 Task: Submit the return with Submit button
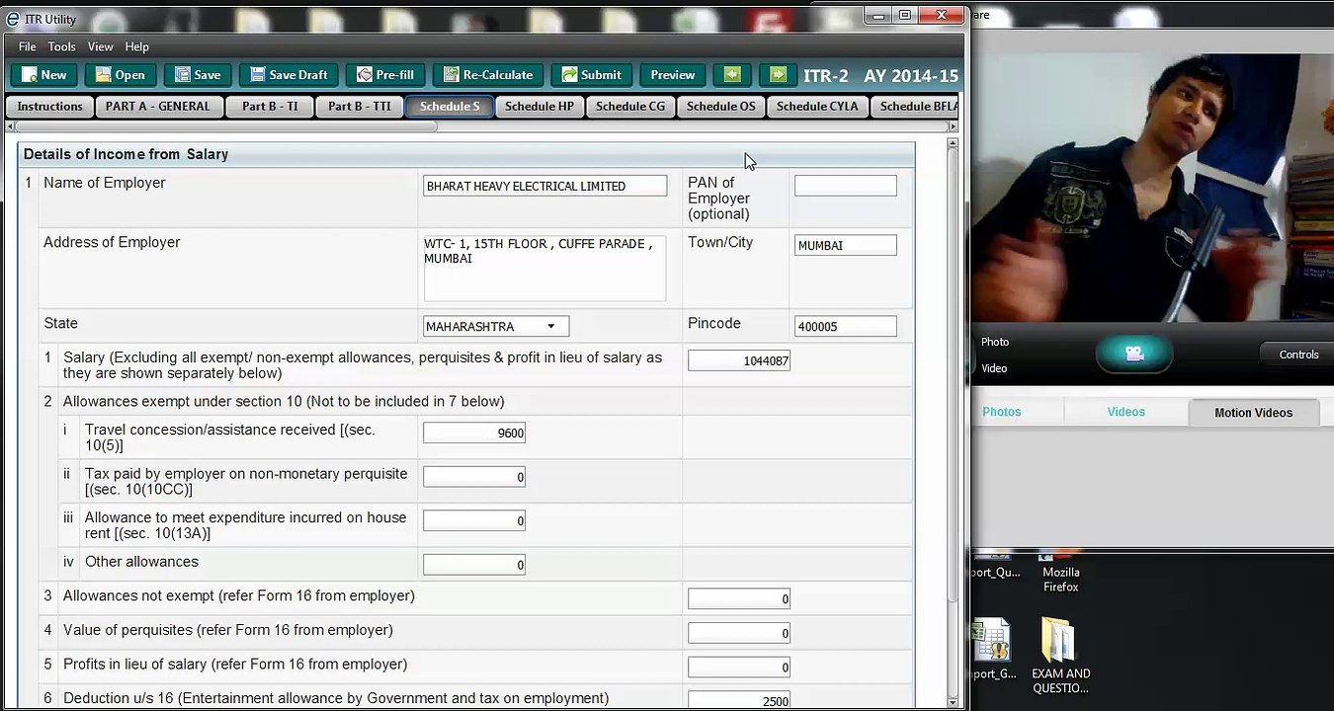591,75
